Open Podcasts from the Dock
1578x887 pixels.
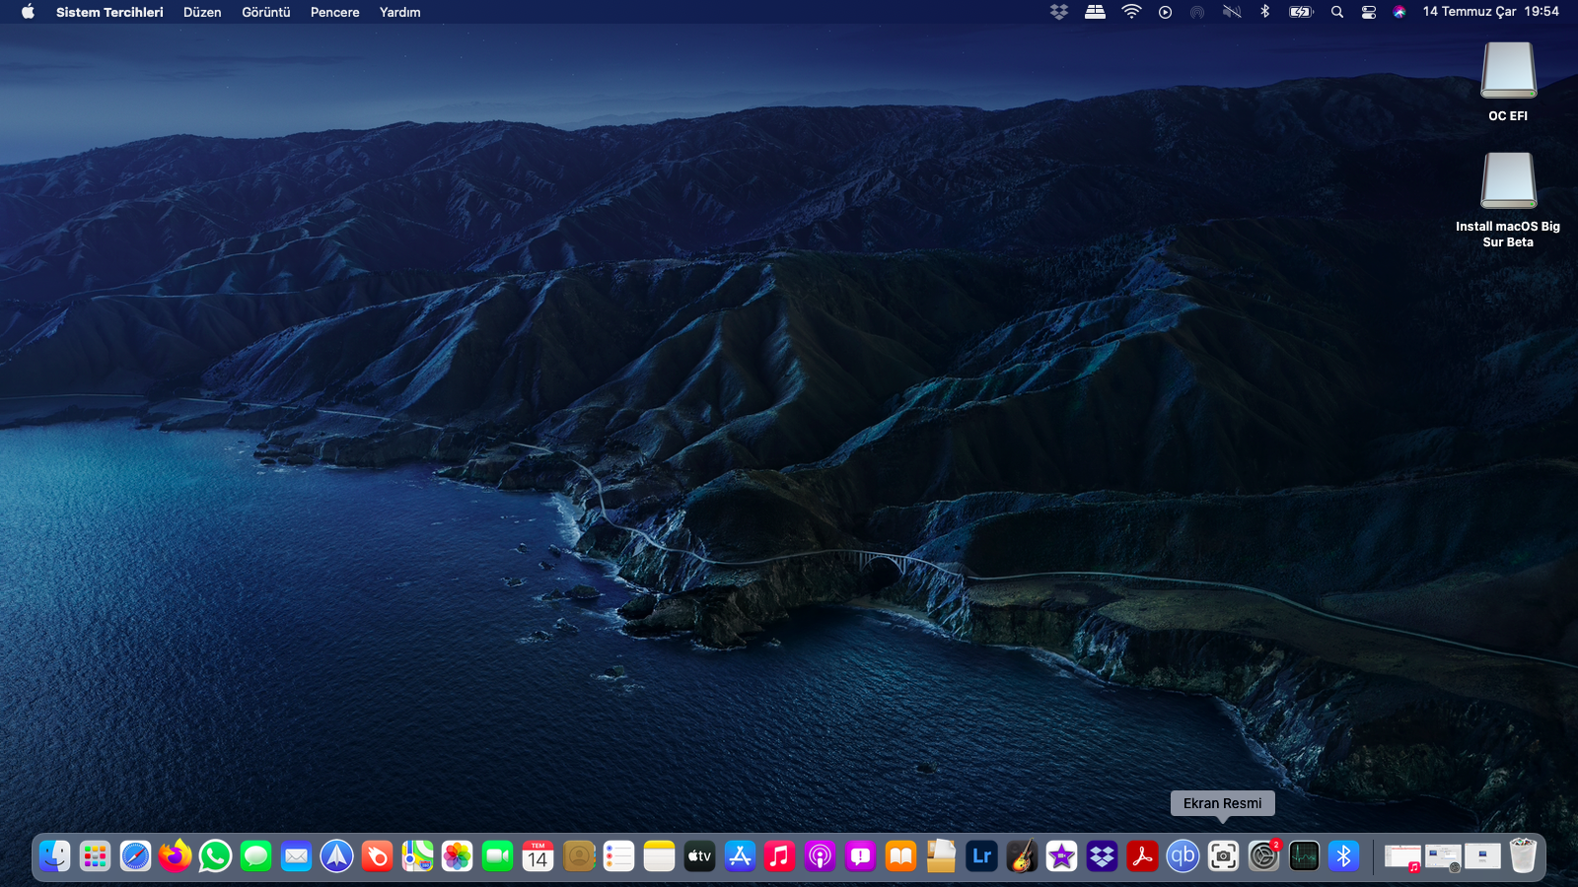820,855
